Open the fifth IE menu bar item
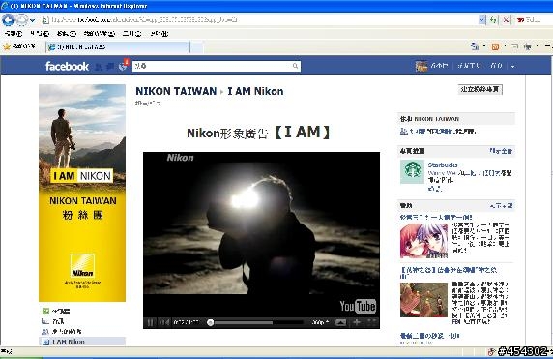Screen dimensions: 553x359 point(131,34)
